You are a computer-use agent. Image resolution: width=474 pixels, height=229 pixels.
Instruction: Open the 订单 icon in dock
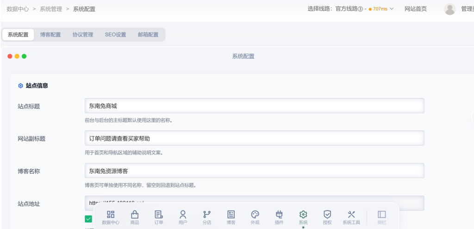(159, 218)
